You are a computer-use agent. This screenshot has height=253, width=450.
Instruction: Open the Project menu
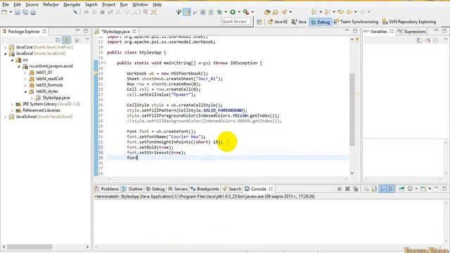109,5
